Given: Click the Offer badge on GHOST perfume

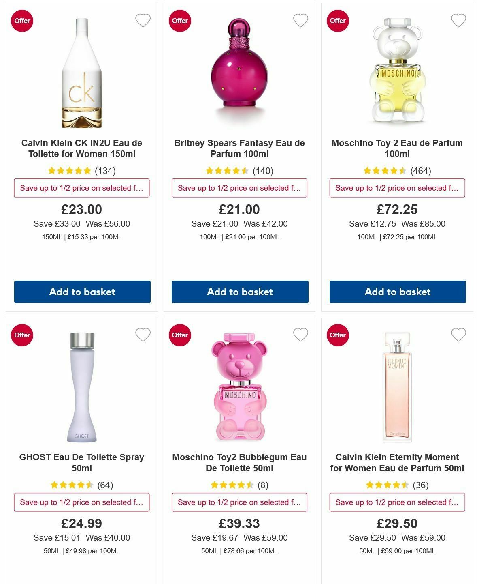Looking at the screenshot, I should 22,335.
